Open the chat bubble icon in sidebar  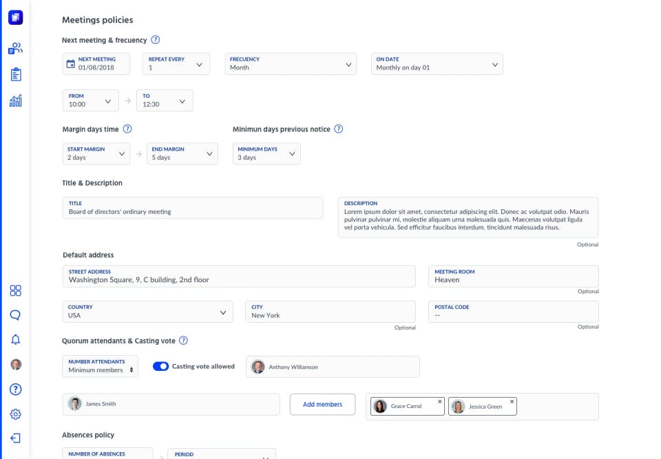coord(16,315)
